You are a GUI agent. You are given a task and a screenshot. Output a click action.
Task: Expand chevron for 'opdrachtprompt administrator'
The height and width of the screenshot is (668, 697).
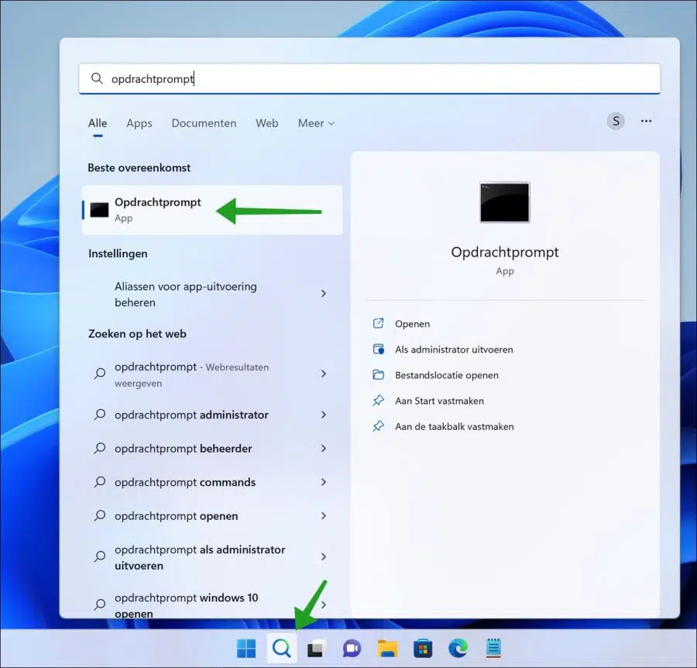(324, 415)
